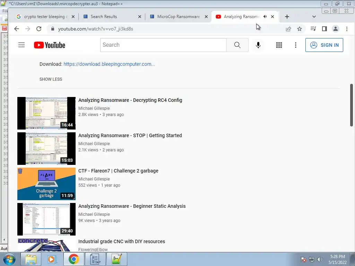Switch to Chrome in the taskbar

73,259
